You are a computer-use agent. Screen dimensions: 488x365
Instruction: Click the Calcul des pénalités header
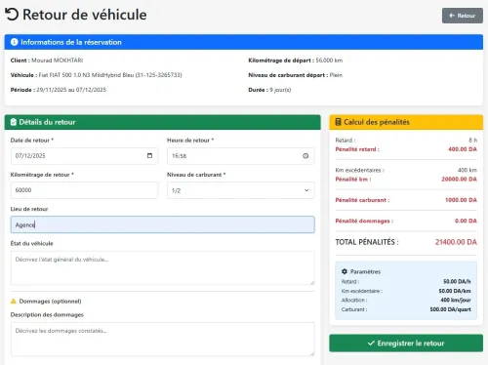pos(406,122)
